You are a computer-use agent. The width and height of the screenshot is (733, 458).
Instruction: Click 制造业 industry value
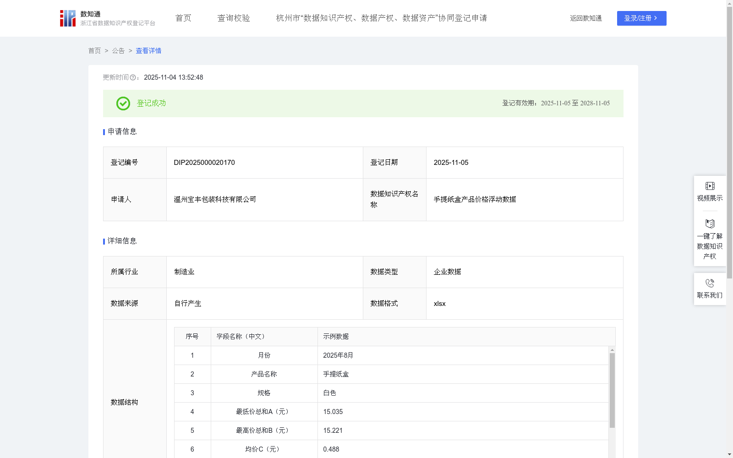pyautogui.click(x=184, y=272)
